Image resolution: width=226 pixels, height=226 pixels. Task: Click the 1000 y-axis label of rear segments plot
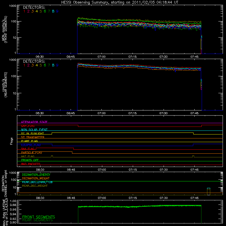coord(13,60)
